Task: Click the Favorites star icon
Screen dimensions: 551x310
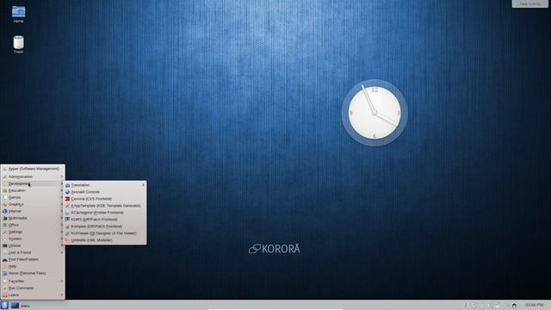Action: point(4,282)
